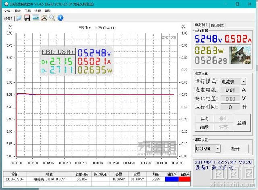Click the chart picture toolbar icon
Viewport: 258px width, 190px height.
pos(36,18)
